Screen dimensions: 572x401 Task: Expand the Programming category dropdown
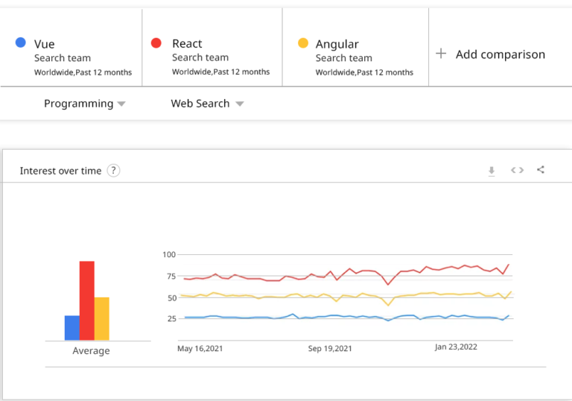coord(84,104)
